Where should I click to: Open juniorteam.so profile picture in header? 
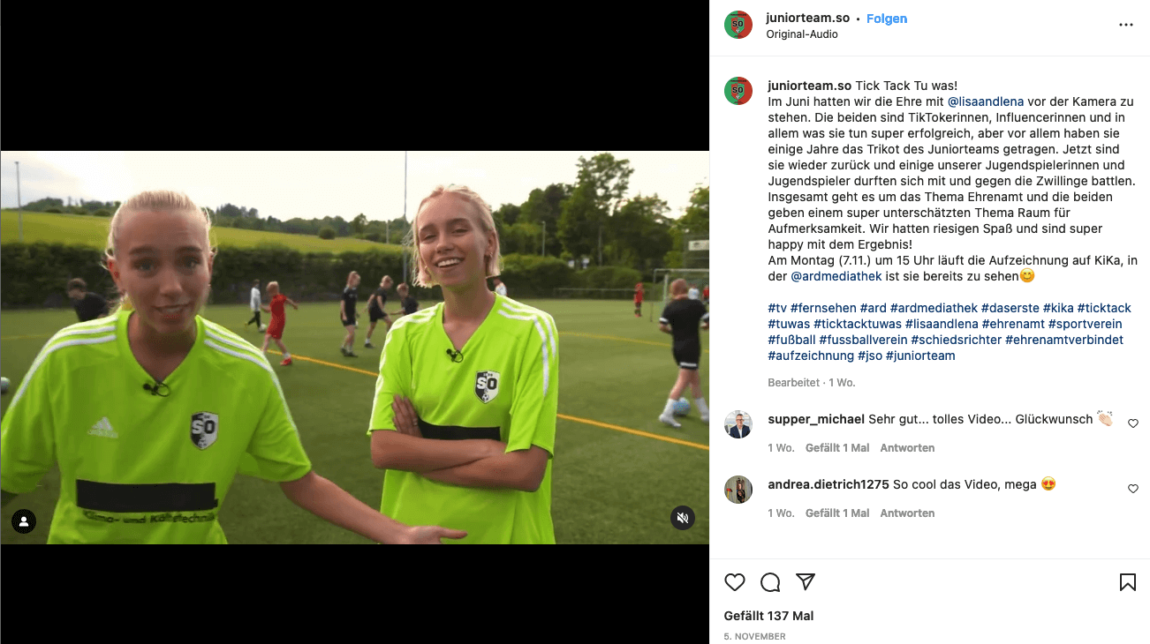[x=738, y=25]
